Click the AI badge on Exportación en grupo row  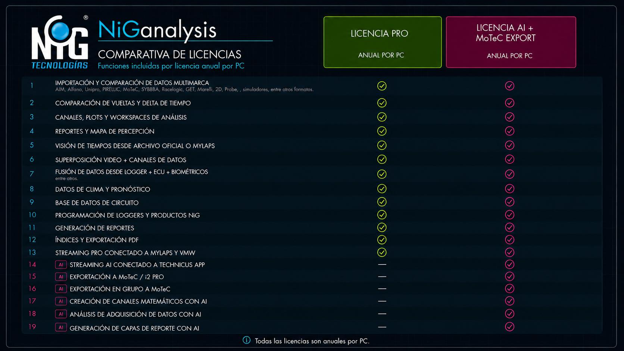click(x=61, y=289)
